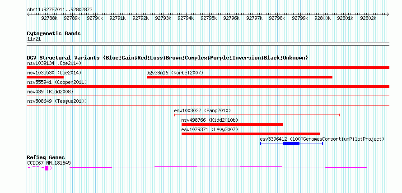Click the nsv1039134 (Coe2014) label
Image resolution: width=402 pixels, height=193 pixels.
pyautogui.click(x=54, y=63)
